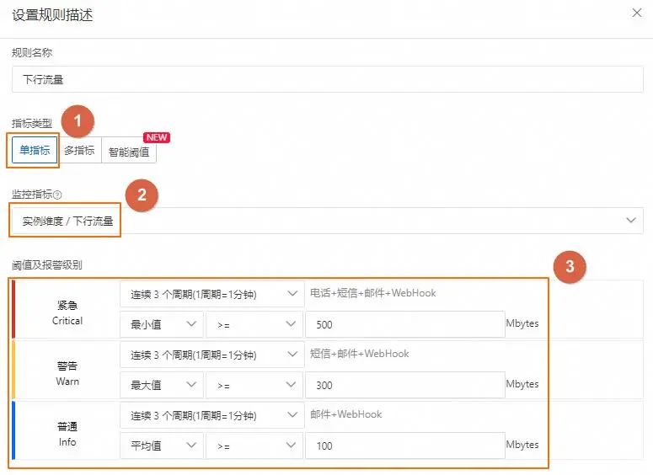Open the 最小值 statistic dropdown
The height and width of the screenshot is (475, 653).
(x=162, y=324)
